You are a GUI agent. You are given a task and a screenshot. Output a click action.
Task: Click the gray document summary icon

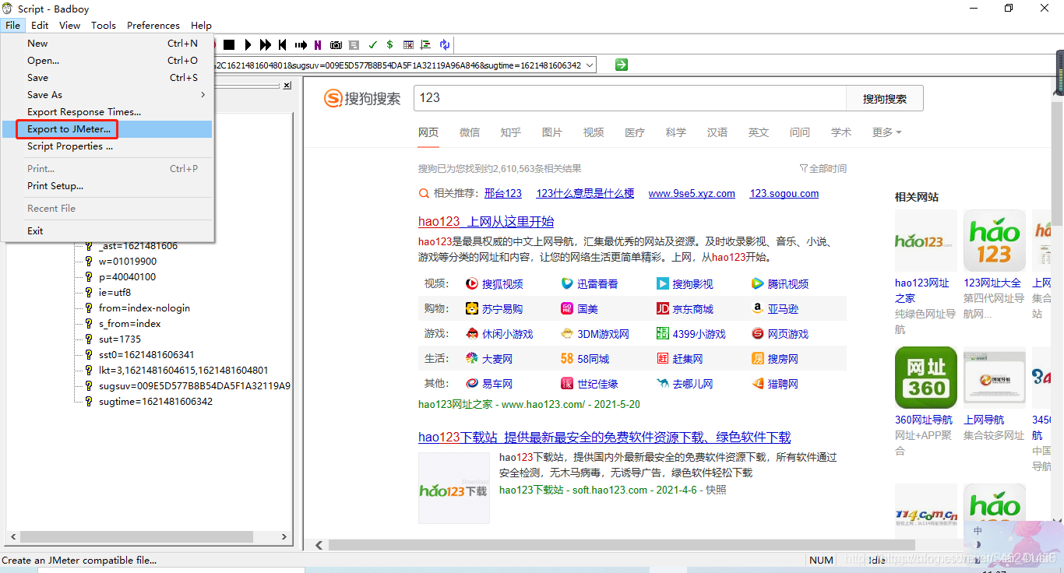coord(354,45)
